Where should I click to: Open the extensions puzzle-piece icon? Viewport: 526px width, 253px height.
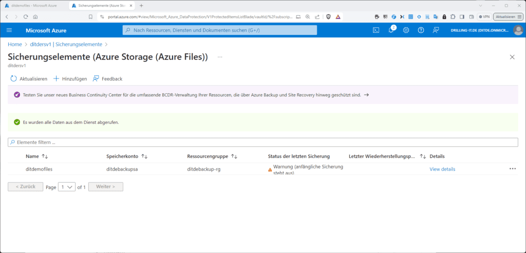tap(453, 16)
